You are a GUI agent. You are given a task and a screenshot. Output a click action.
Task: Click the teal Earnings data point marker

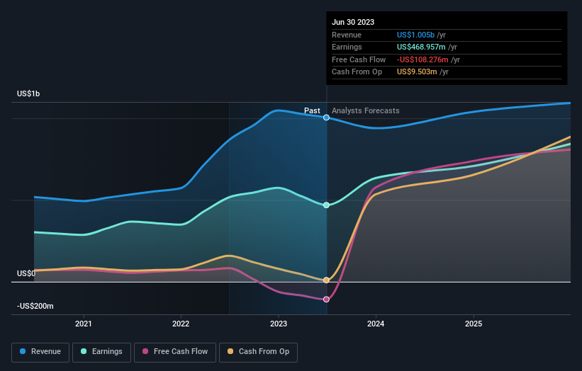pyautogui.click(x=326, y=205)
